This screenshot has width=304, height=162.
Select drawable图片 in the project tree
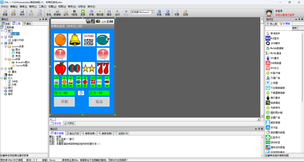click(23, 62)
